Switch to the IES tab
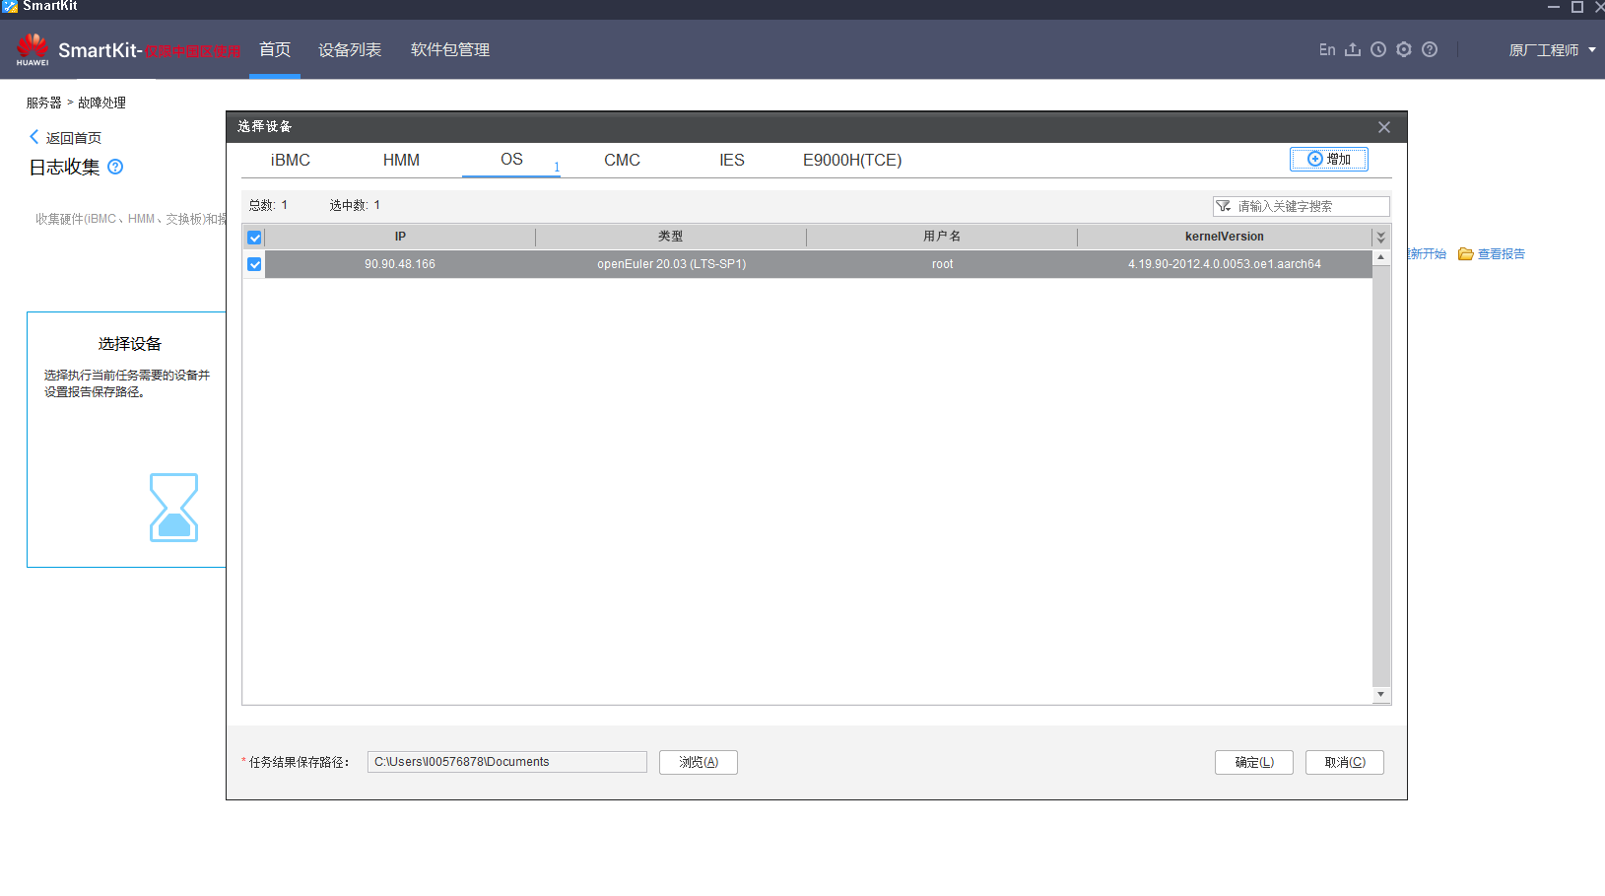 point(732,160)
